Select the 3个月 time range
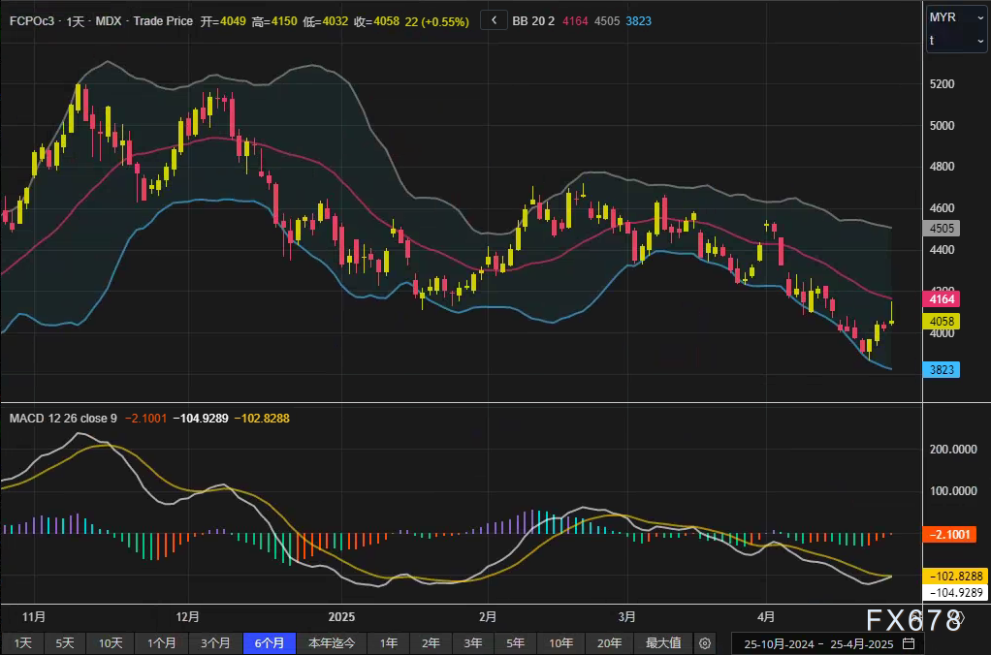This screenshot has height=655, width=991. pyautogui.click(x=215, y=643)
